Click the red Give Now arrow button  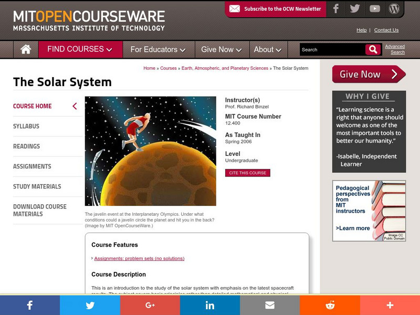(x=369, y=74)
